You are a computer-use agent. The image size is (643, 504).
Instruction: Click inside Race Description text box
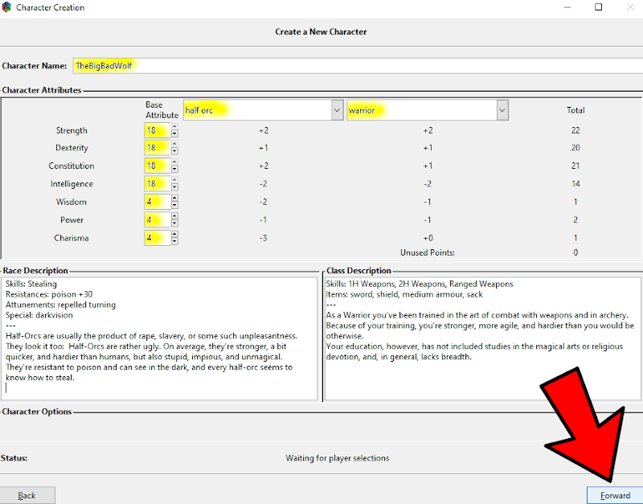pyautogui.click(x=161, y=338)
